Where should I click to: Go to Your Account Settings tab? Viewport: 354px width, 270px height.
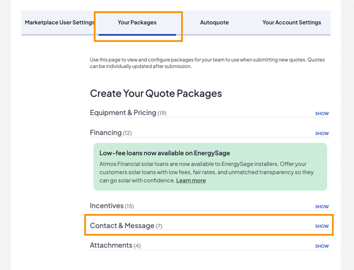coord(291,23)
